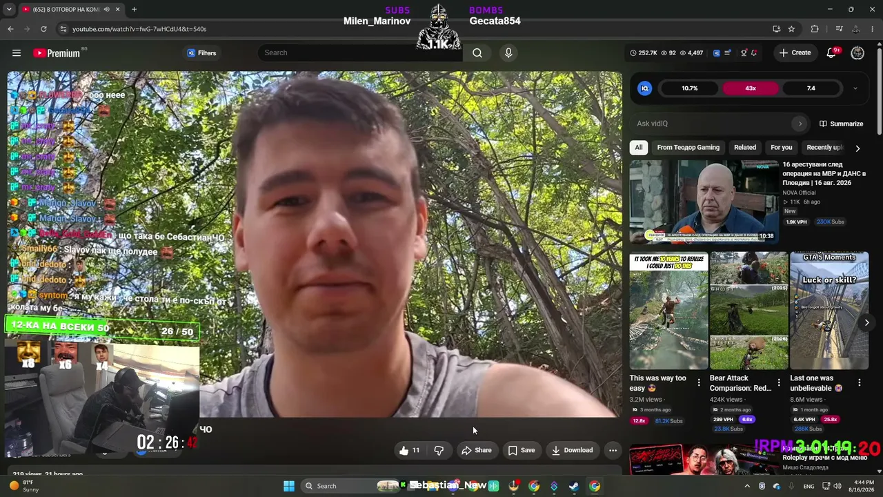Click the Summarize button
The height and width of the screenshot is (497, 883).
point(841,124)
